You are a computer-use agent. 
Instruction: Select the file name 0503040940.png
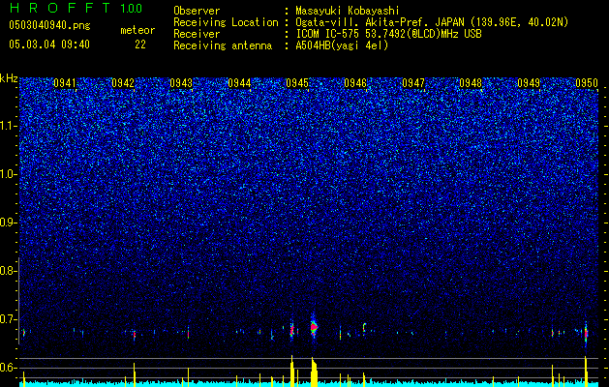(x=49, y=26)
